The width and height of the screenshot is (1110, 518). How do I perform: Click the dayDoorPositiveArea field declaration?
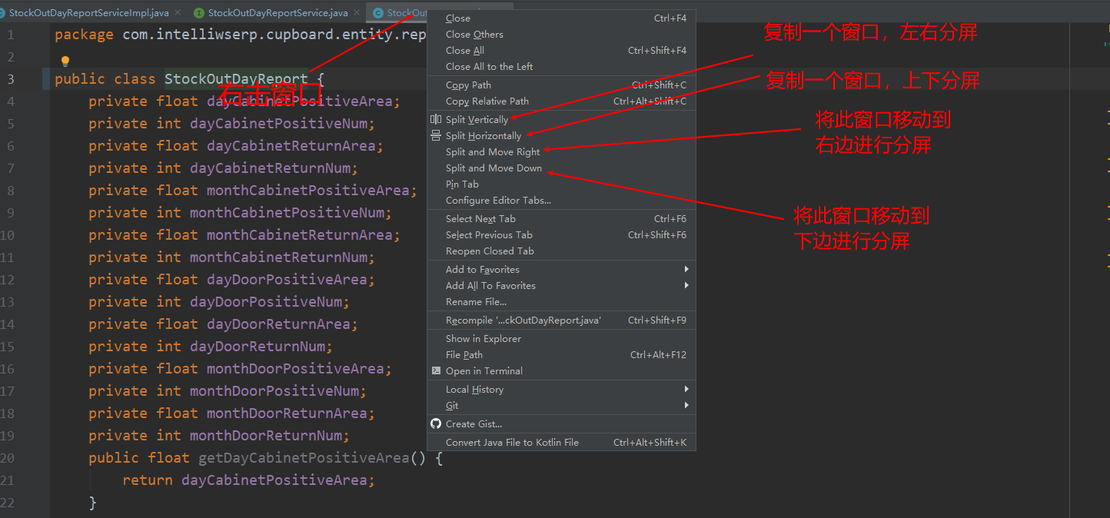click(x=231, y=280)
